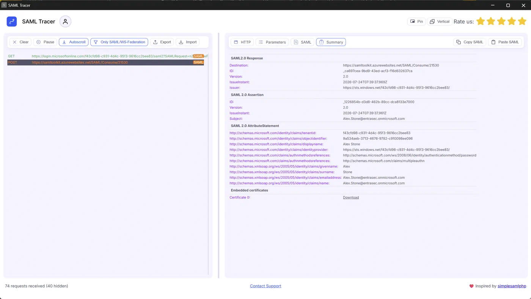Pause request capturing
The image size is (531, 299).
(45, 42)
